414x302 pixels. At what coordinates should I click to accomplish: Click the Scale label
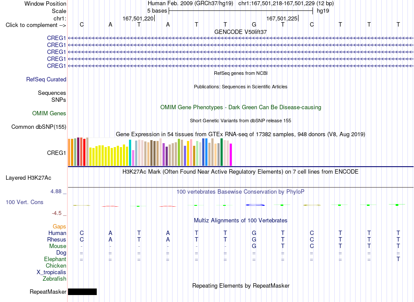[59, 11]
